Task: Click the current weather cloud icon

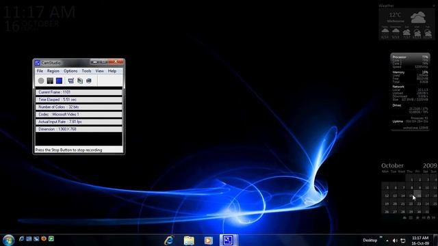Action: [418, 17]
